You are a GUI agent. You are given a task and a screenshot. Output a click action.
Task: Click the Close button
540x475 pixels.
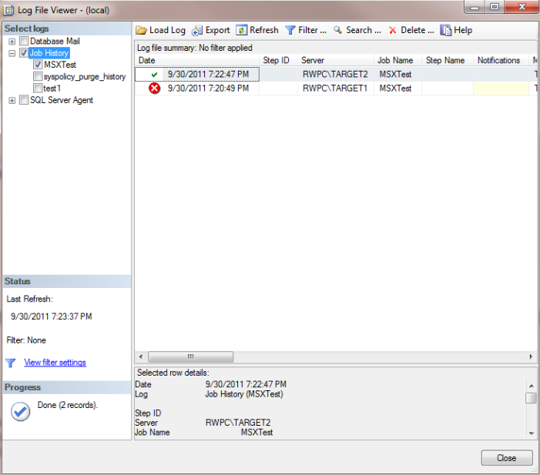[506, 457]
